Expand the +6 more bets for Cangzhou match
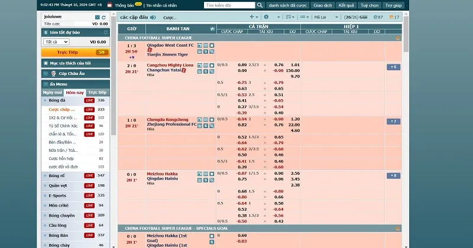 (393, 67)
